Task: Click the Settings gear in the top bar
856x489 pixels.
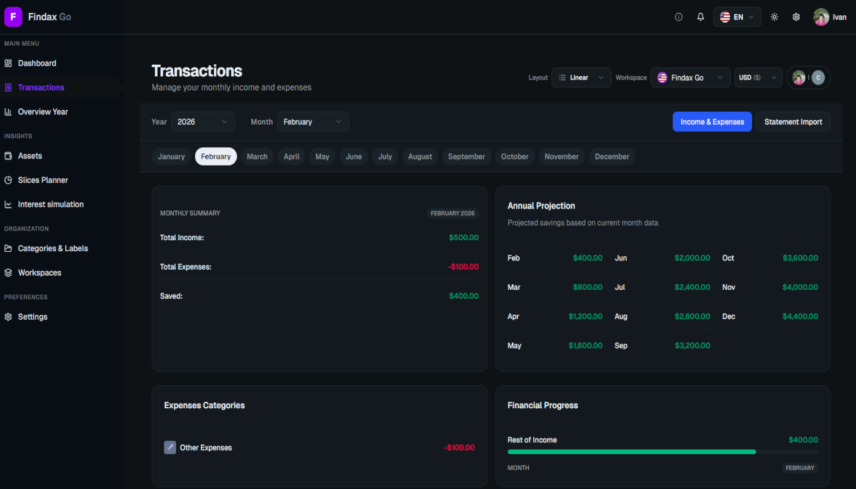Action: 796,17
